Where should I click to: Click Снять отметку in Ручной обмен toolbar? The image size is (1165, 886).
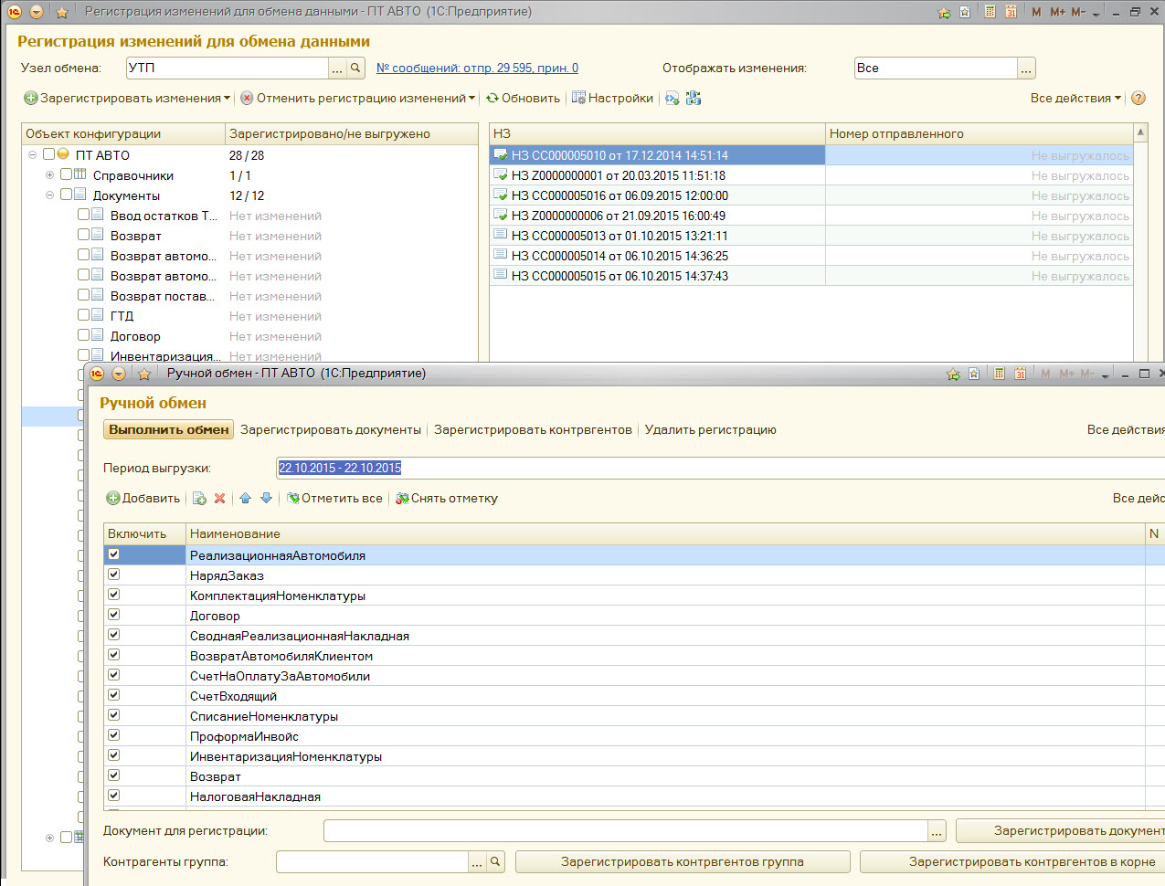click(x=447, y=498)
